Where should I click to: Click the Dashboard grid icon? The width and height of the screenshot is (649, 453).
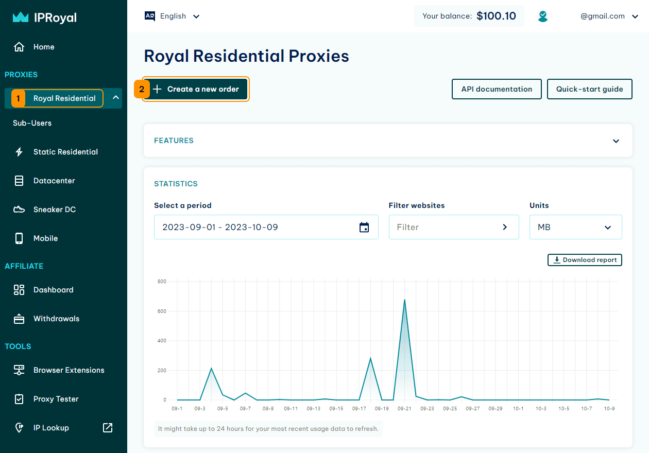pos(19,290)
